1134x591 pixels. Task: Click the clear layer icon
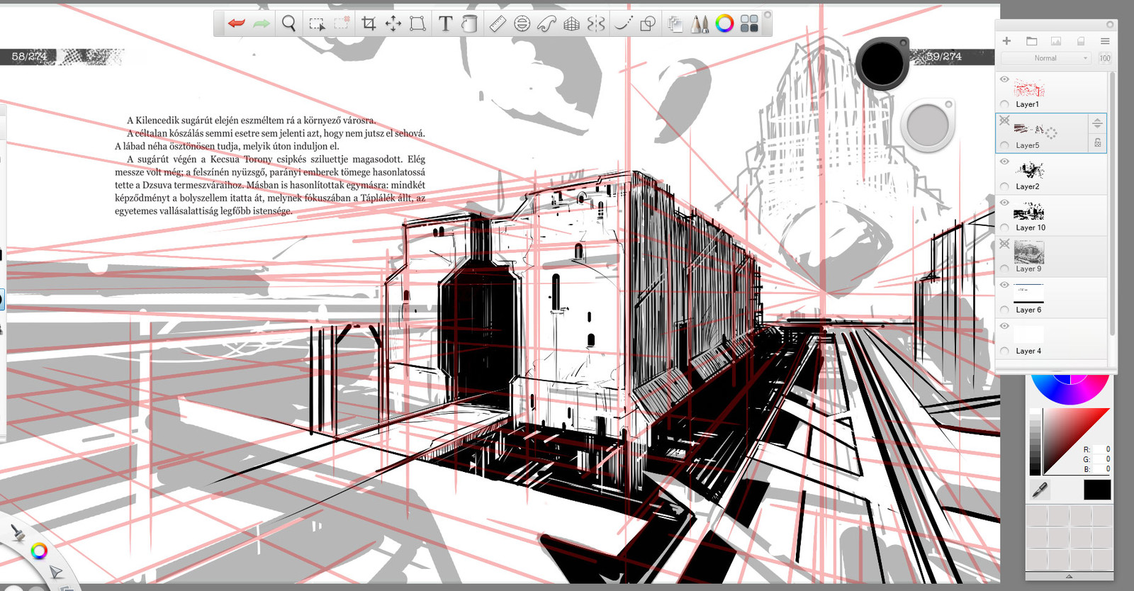click(x=1081, y=41)
